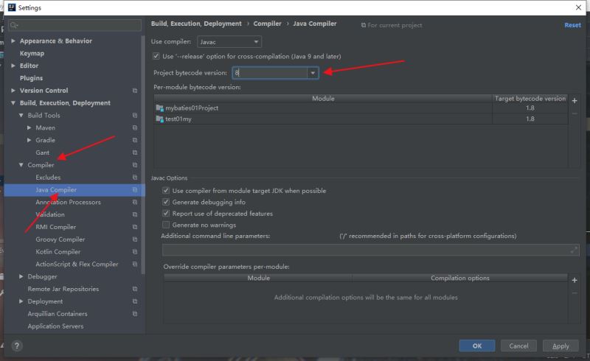The image size is (590, 361).
Task: Click the OK button
Action: [x=476, y=346]
